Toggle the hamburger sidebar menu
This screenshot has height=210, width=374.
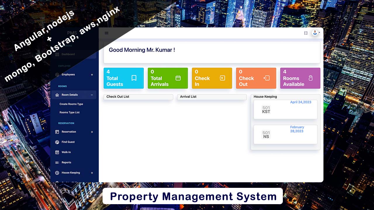tap(106, 33)
